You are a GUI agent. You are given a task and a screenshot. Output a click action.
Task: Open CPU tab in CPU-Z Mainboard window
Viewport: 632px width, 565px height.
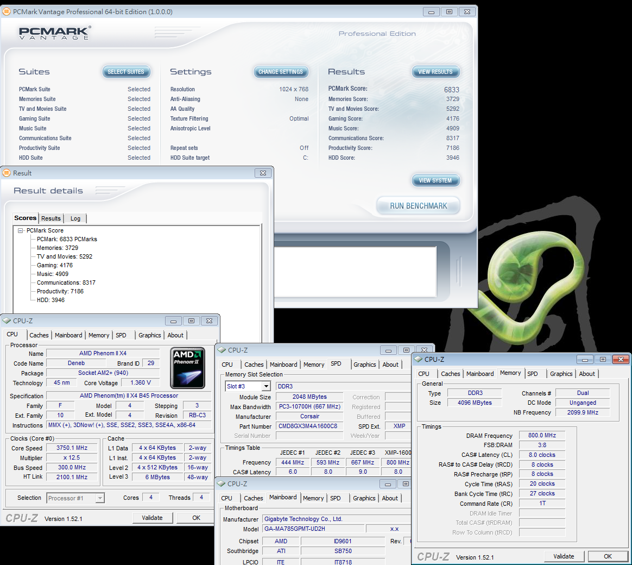point(227,498)
